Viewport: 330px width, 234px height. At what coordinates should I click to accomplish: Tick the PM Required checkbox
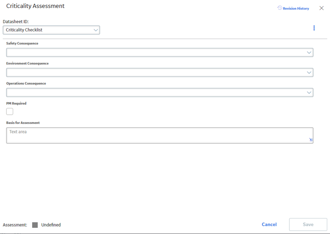tap(10, 111)
